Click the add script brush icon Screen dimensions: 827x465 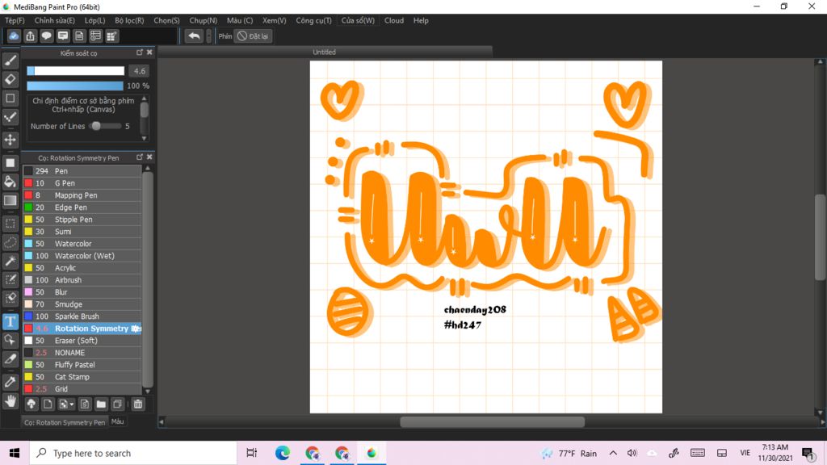84,404
